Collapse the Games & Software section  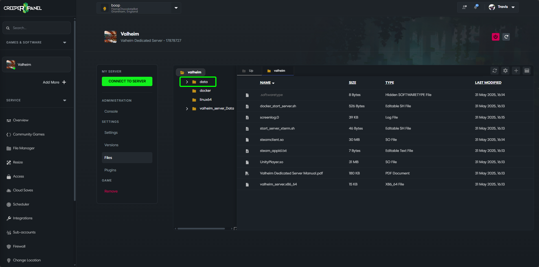(x=65, y=43)
